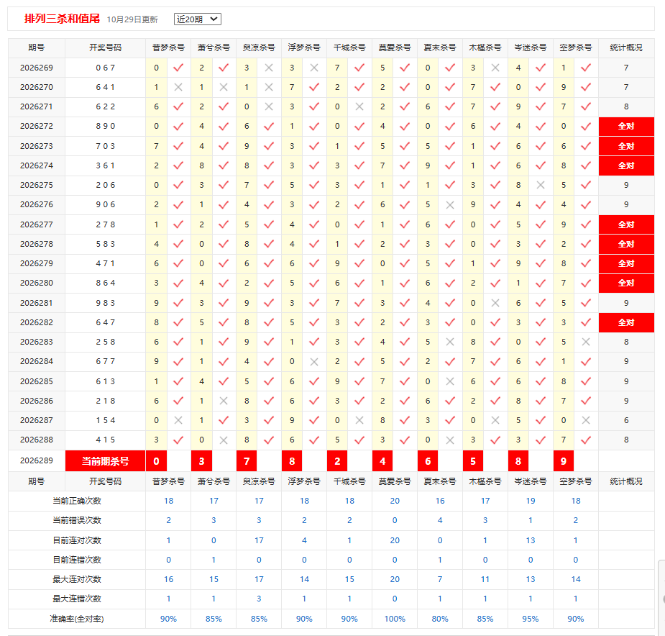665x636 pixels.
Task: Click the 最大连对次数 row label
Action: [x=77, y=579]
